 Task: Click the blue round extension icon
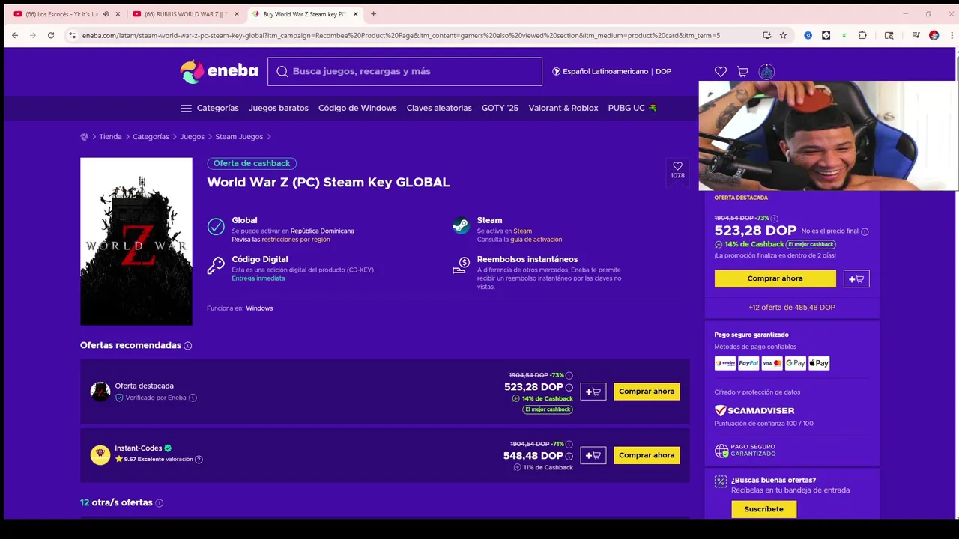808,35
